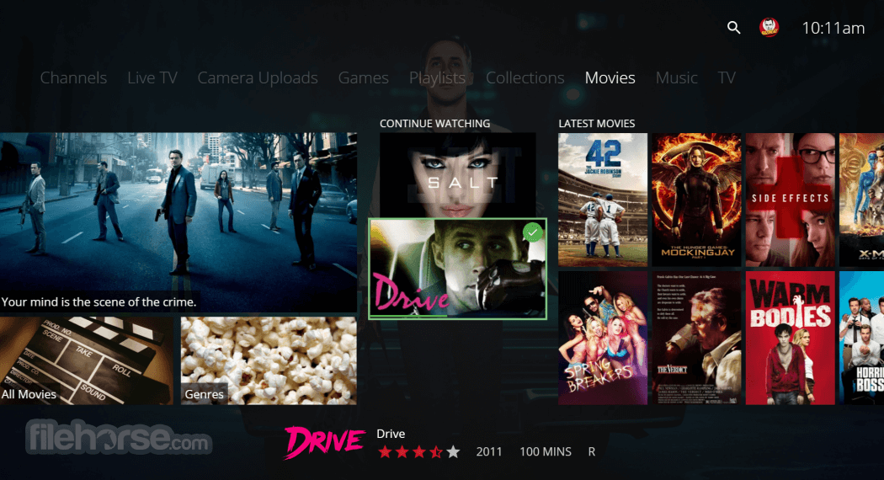Click the Continue Watching heading
Screen dimensions: 884x480
[434, 124]
